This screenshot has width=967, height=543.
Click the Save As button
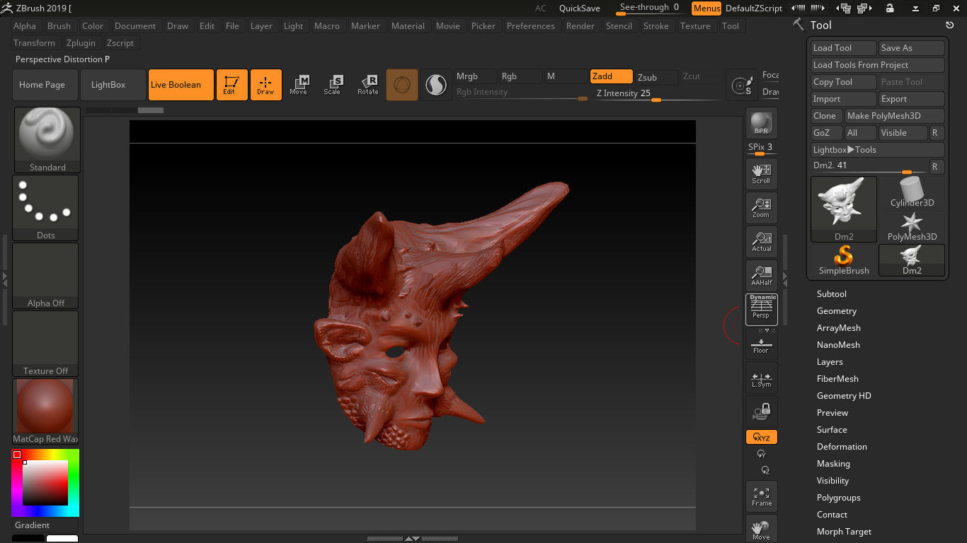click(x=912, y=48)
